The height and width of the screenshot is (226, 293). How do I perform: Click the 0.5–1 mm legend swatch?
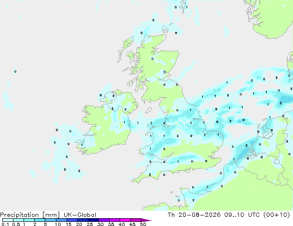coord(18,220)
